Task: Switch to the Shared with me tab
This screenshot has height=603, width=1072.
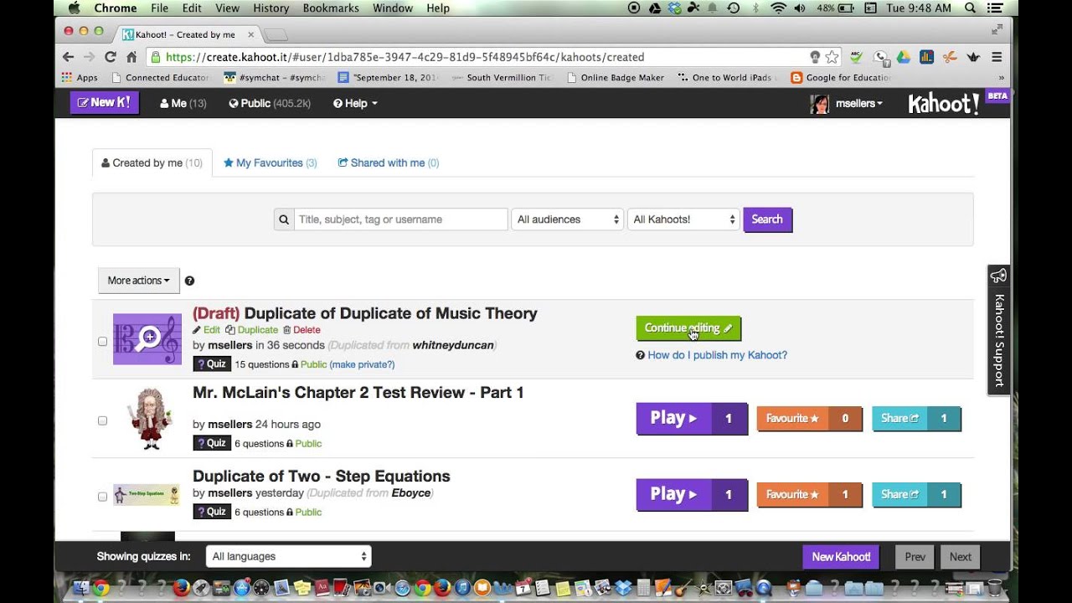Action: (x=388, y=162)
